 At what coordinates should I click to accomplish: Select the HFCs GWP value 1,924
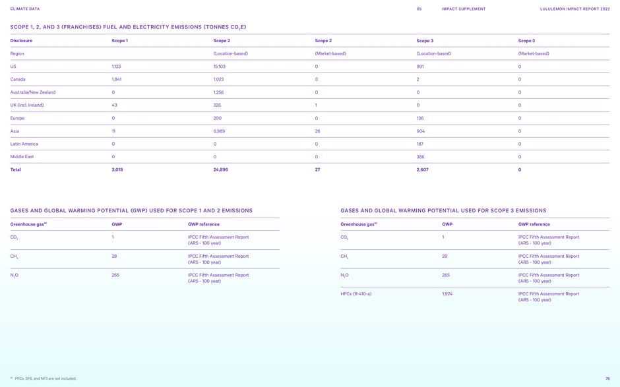(x=447, y=294)
